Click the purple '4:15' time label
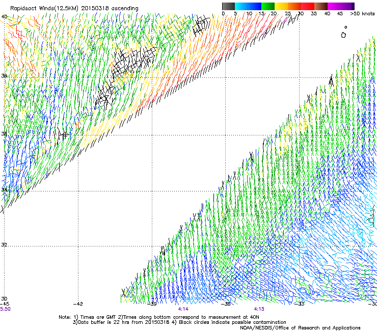This screenshot has height=331, width=377. [259, 309]
